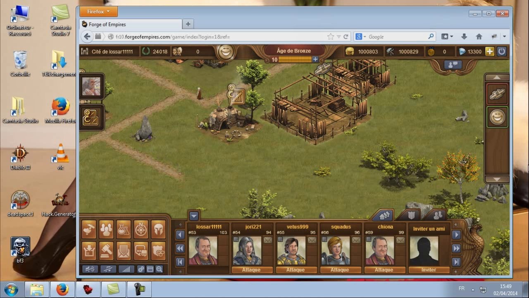Open the chat speech bubble at top right

coord(453,65)
